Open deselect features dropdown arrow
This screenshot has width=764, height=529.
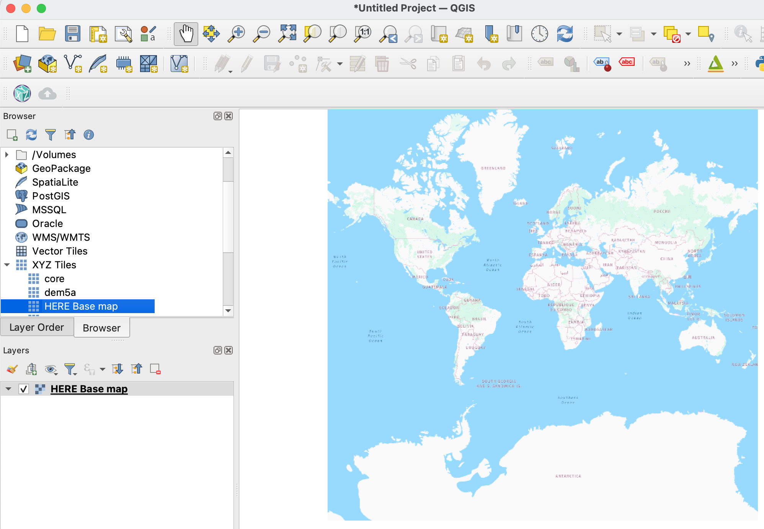pyautogui.click(x=688, y=34)
